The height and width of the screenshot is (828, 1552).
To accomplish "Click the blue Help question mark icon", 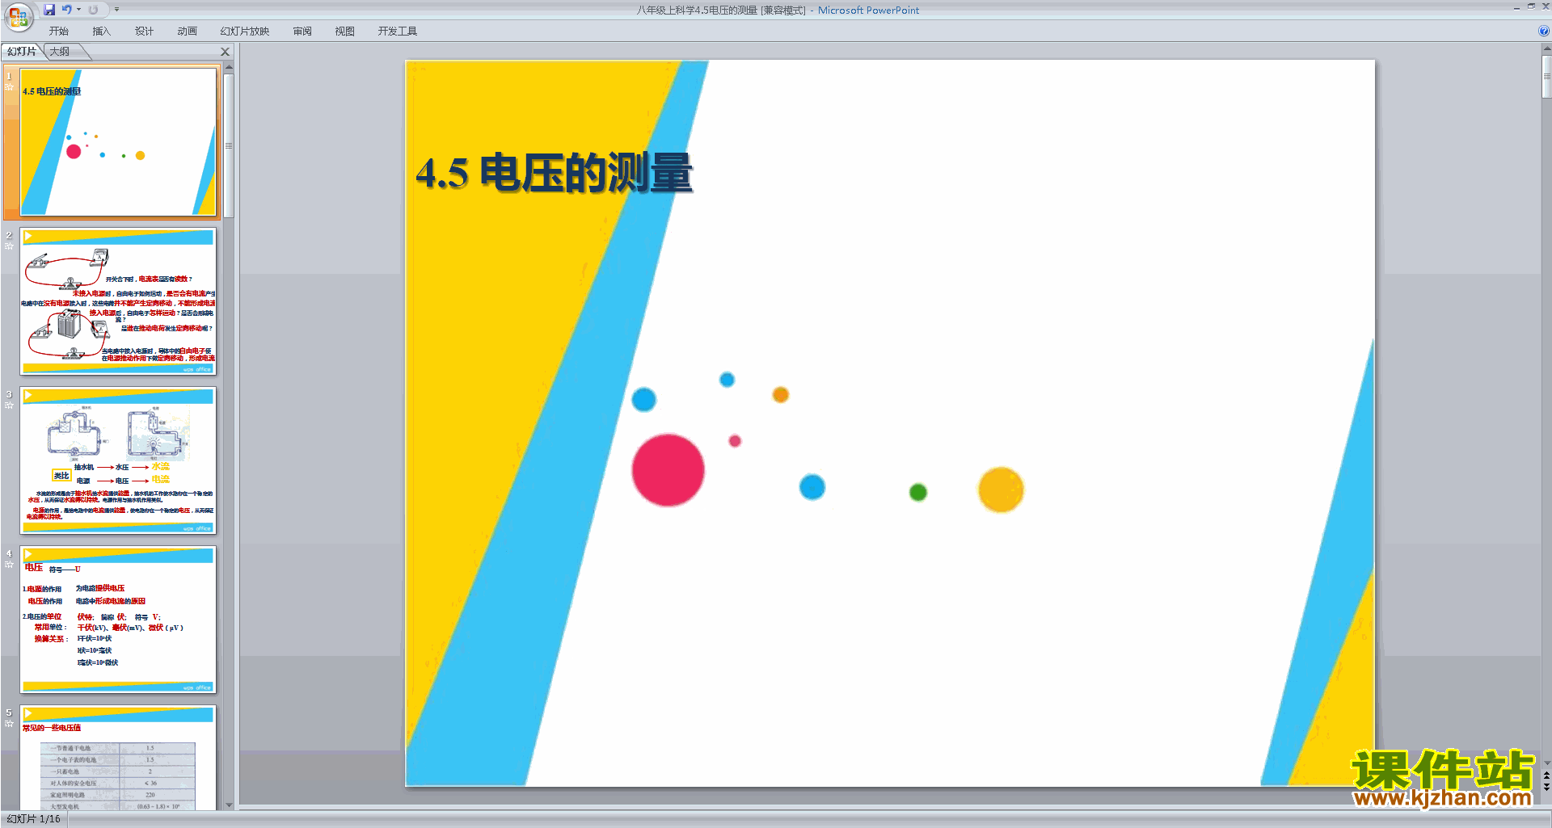I will click(1543, 32).
